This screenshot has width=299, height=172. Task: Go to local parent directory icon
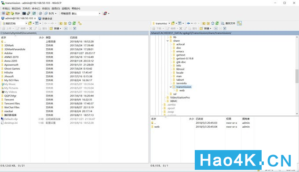[61, 23]
